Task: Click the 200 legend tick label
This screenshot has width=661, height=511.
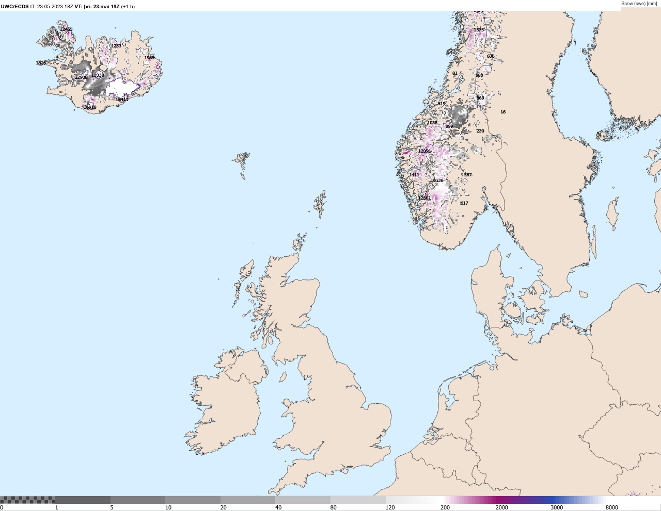Action: point(445,508)
